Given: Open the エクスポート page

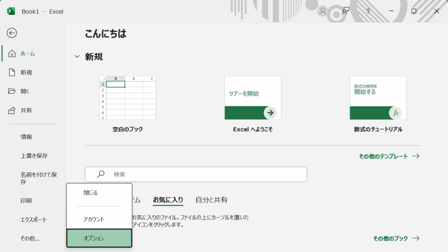Looking at the screenshot, I should pyautogui.click(x=34, y=220).
